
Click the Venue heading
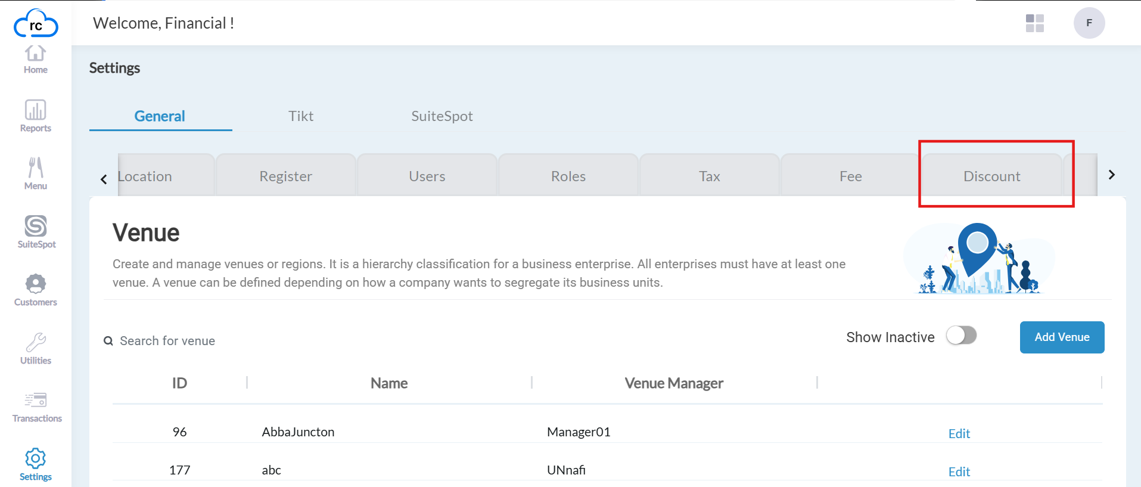pos(146,232)
